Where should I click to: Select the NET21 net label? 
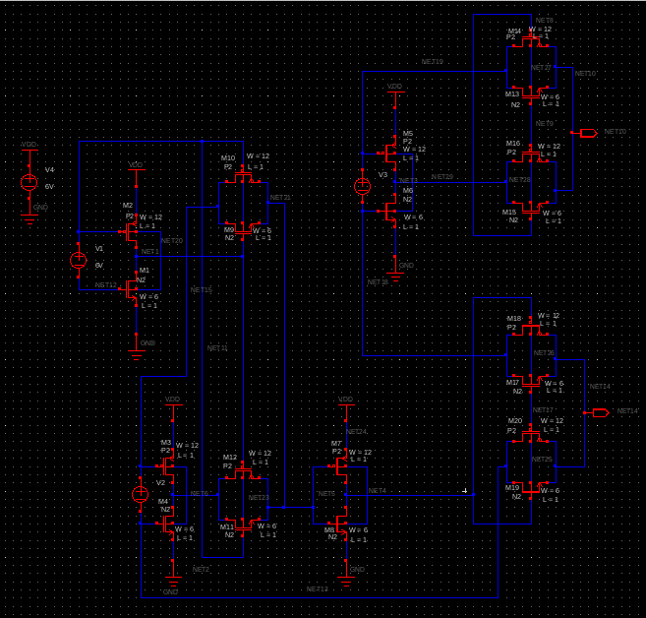[280, 198]
